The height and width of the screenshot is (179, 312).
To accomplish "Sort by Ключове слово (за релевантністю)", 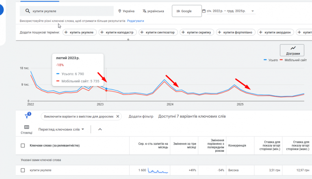I will (x=55, y=146).
